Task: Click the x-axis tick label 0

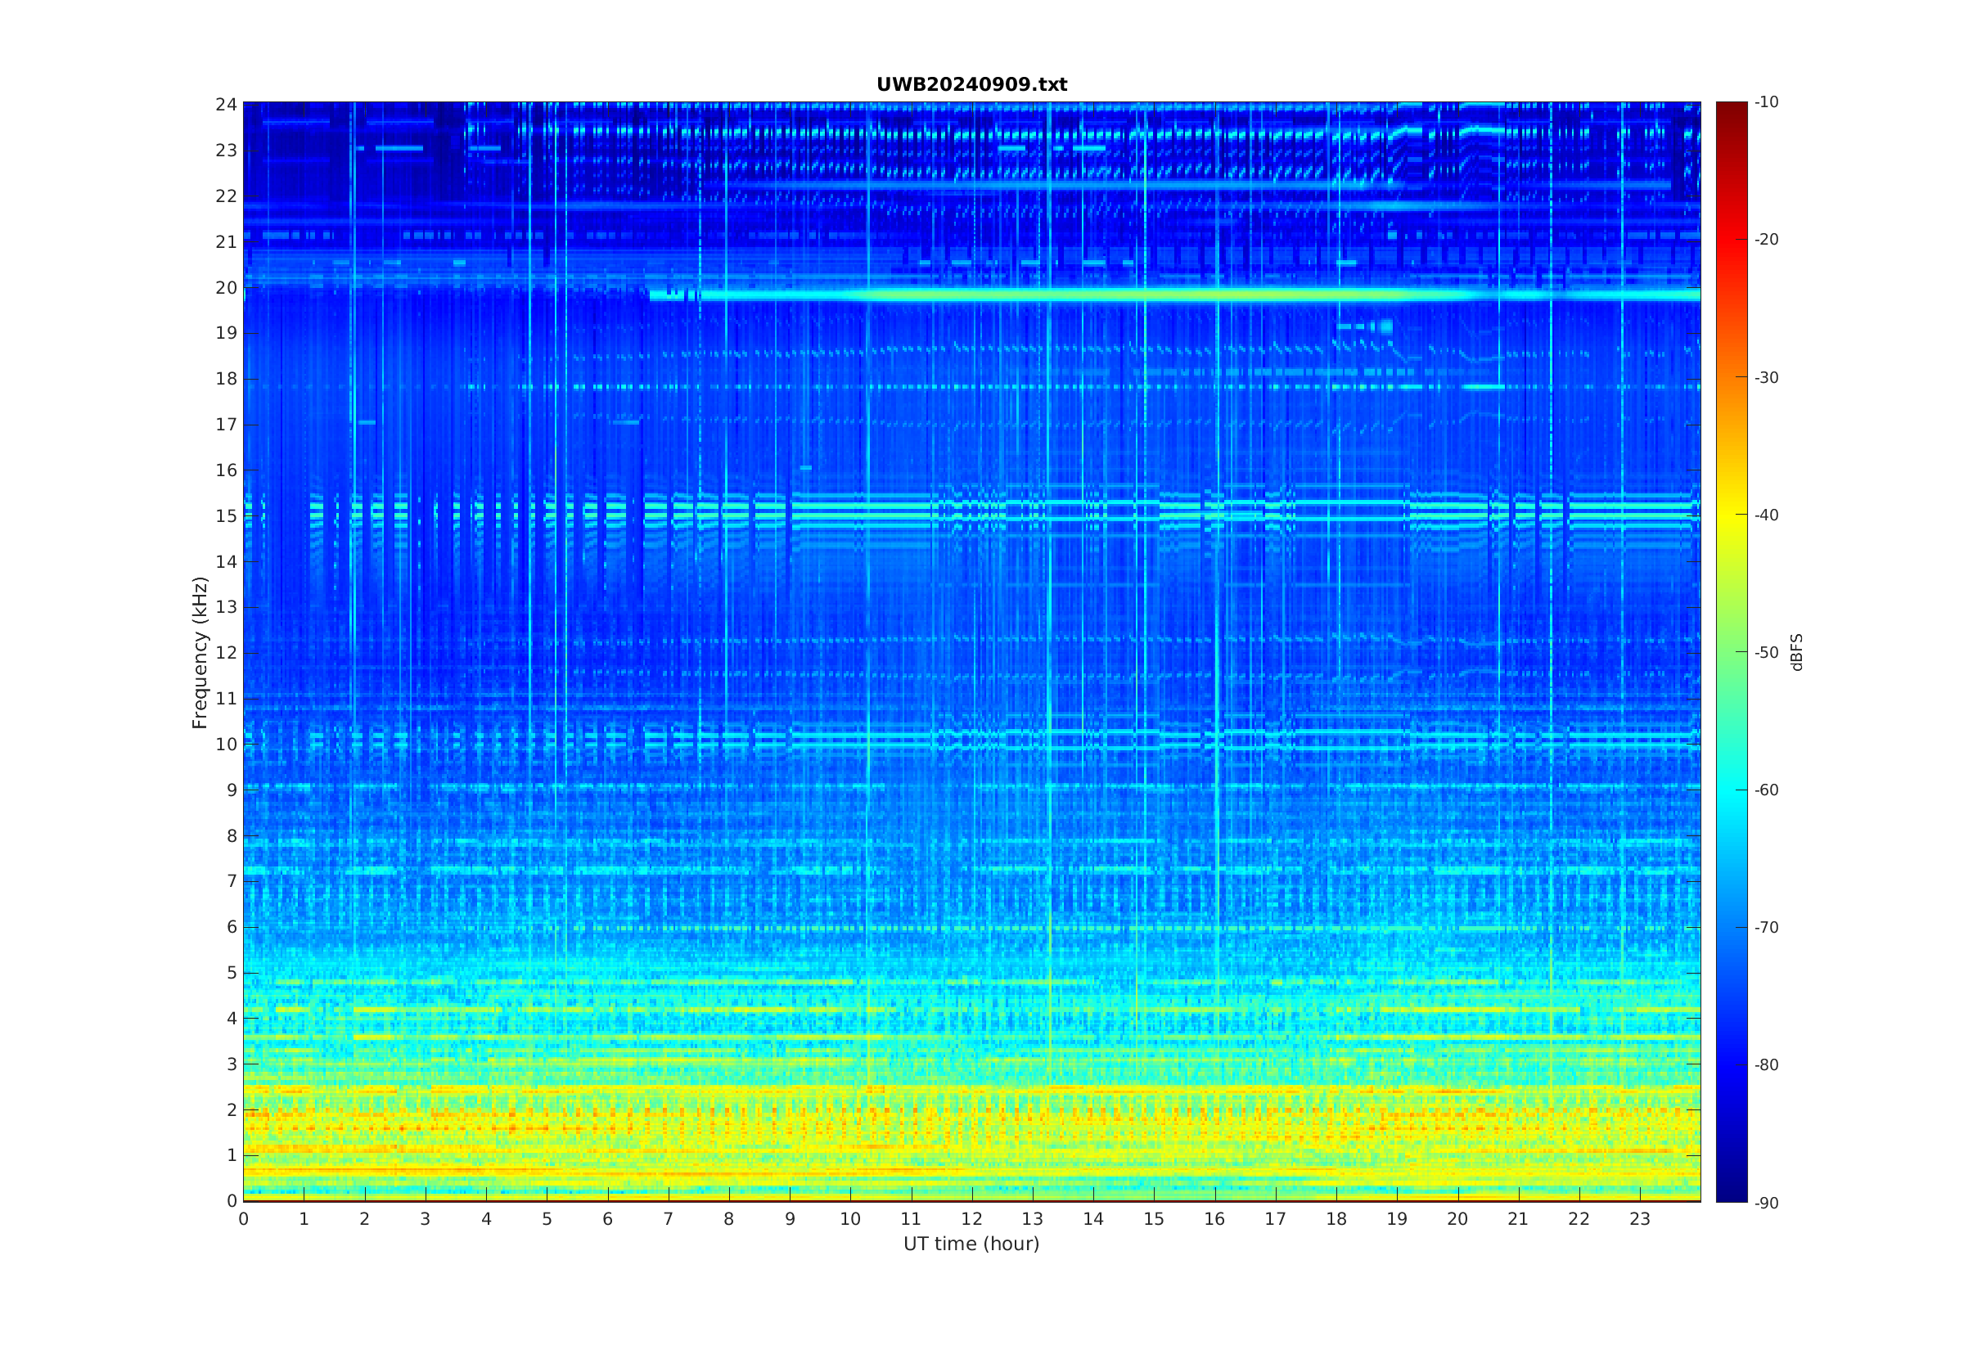Action: [244, 1219]
